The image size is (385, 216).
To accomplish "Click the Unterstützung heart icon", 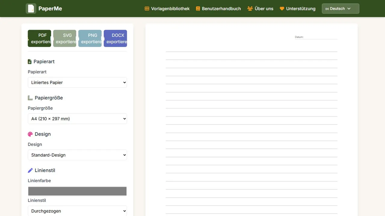I will pos(282,8).
